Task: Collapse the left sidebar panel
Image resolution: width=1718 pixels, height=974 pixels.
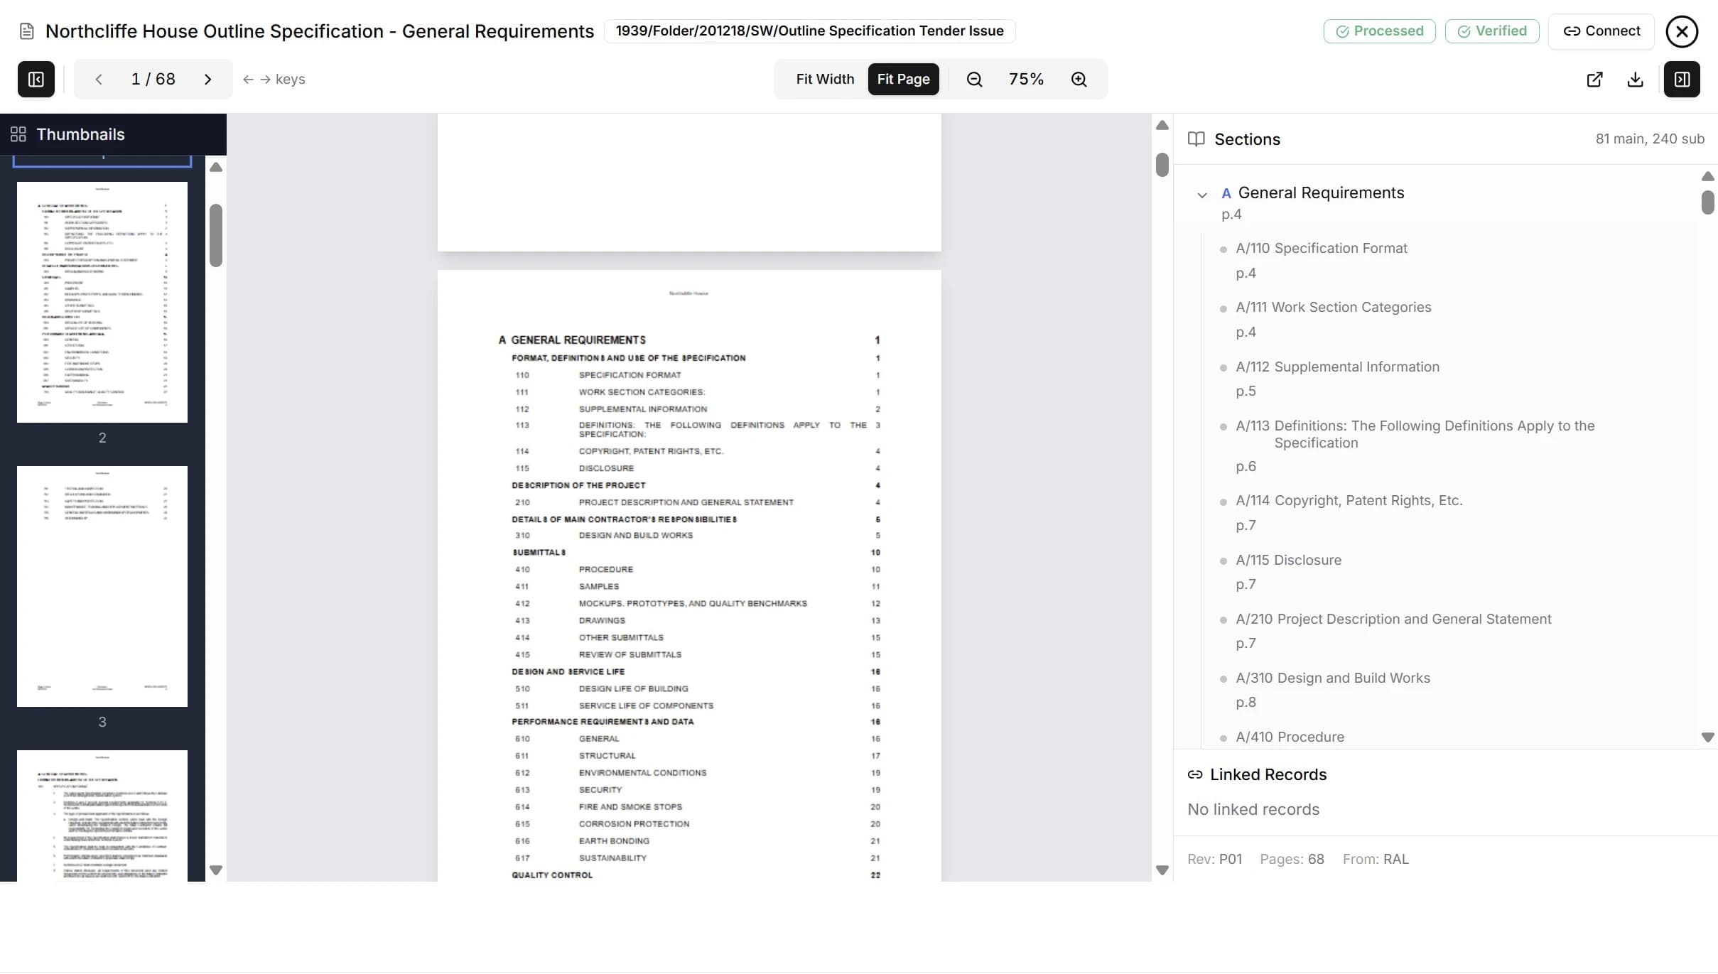Action: click(x=36, y=79)
